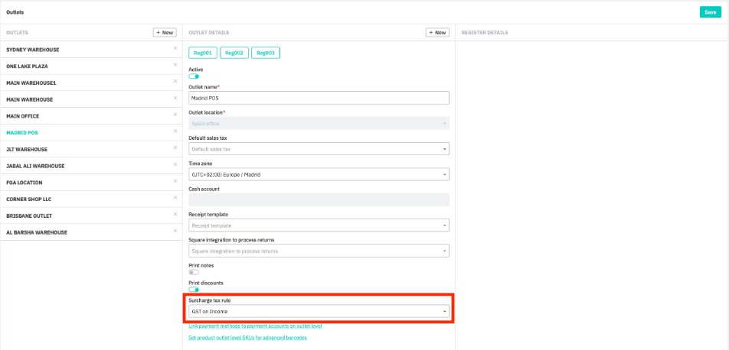Switch to the Reg003 register
Viewport: 729px width, 350px height.
tap(266, 53)
